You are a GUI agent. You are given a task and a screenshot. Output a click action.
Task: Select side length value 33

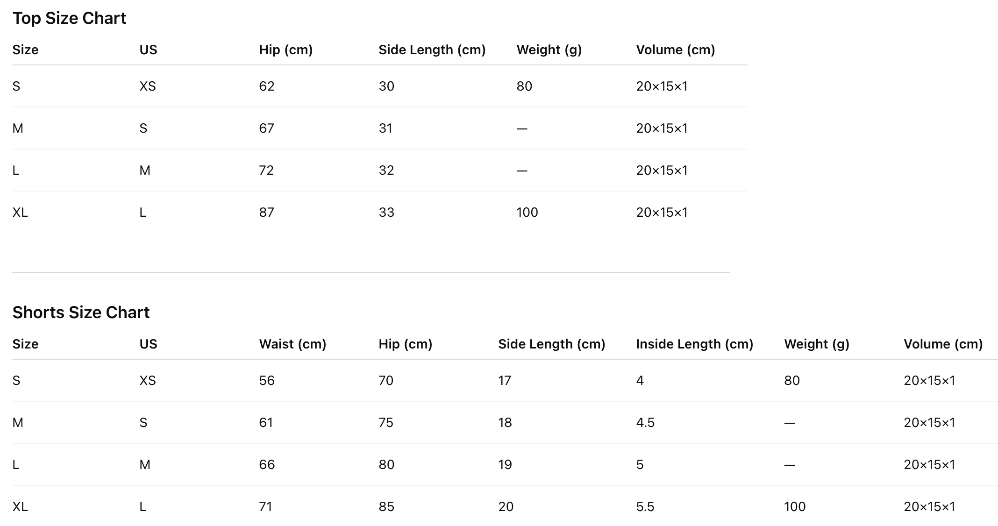[386, 213]
